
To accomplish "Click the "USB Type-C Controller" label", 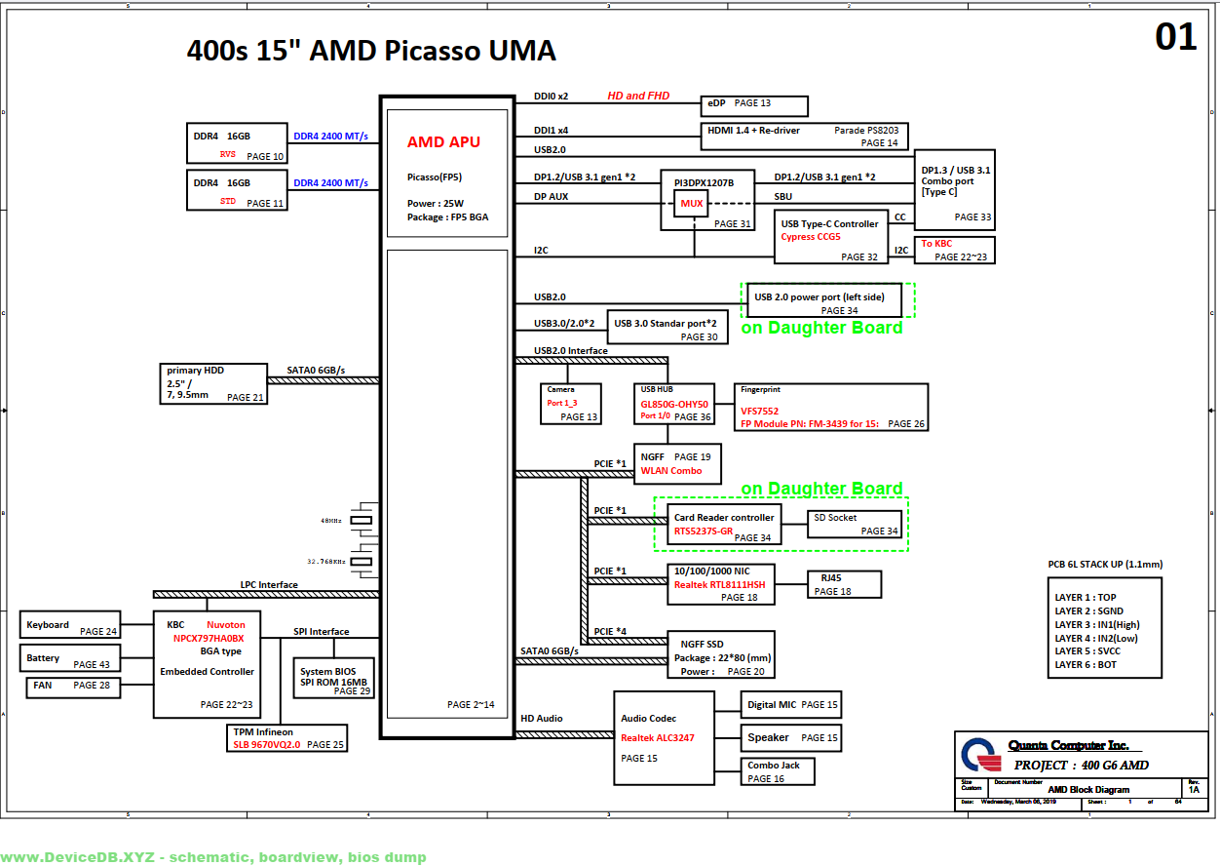I will click(829, 224).
